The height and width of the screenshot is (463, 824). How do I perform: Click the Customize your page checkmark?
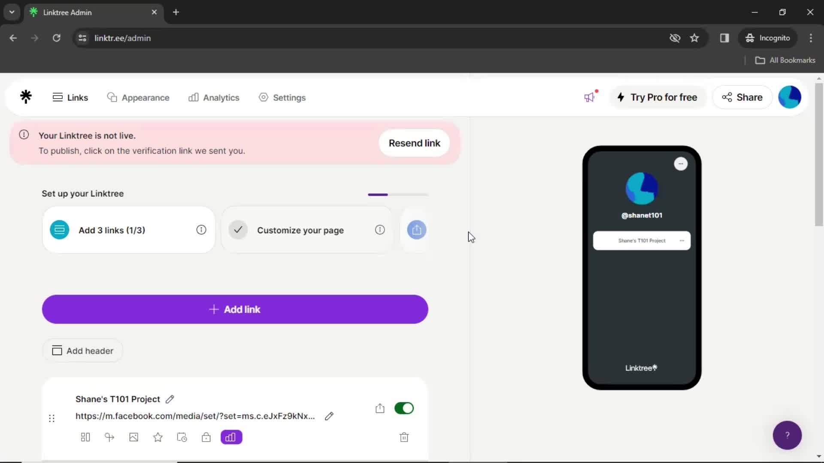point(238,230)
